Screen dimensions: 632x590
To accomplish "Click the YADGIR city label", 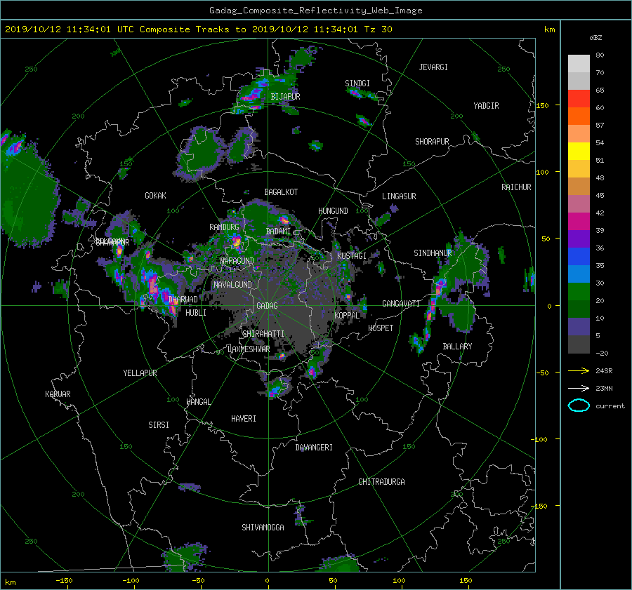I will pyautogui.click(x=486, y=106).
